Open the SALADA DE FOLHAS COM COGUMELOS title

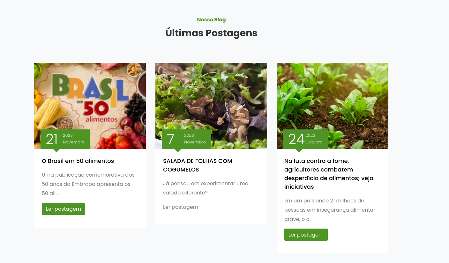[x=198, y=165]
